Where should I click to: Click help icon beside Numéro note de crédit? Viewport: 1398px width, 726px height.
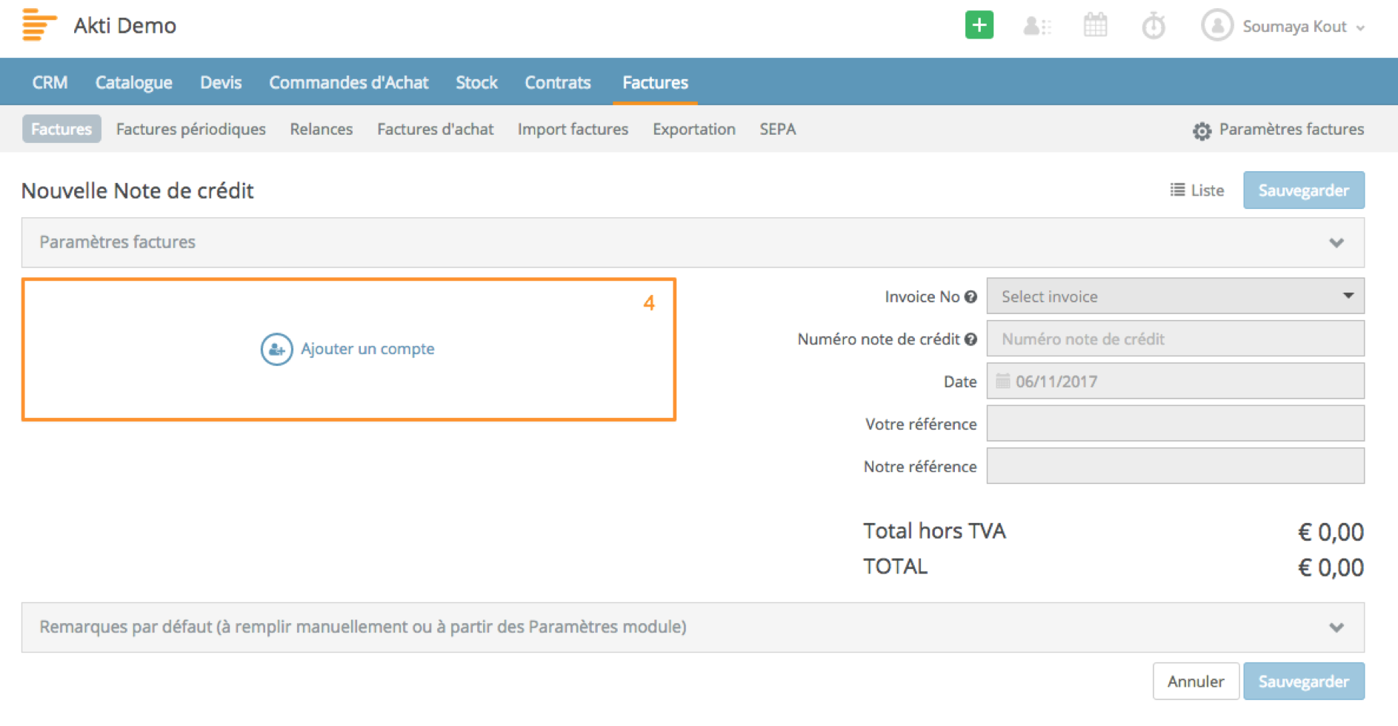coord(971,339)
